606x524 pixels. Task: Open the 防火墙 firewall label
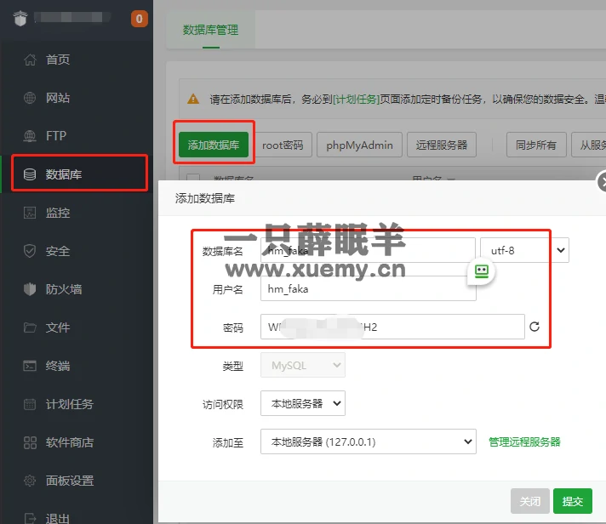coord(64,289)
